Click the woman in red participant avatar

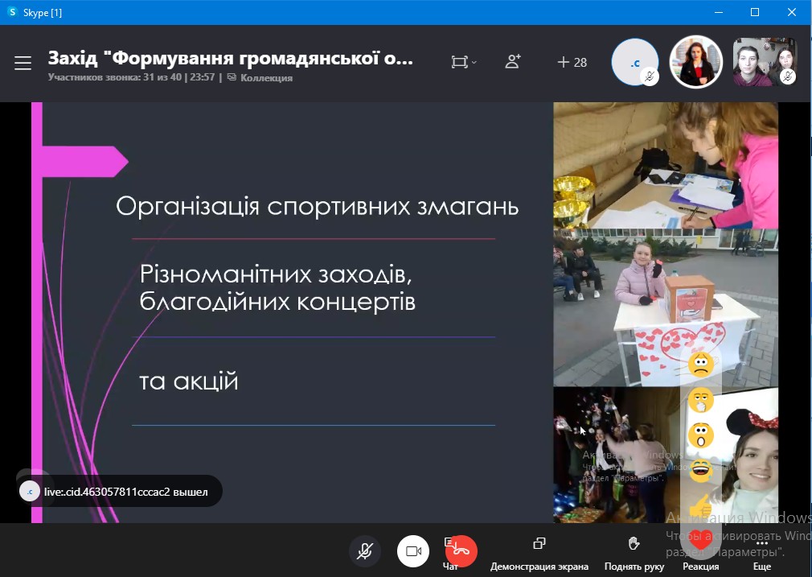coord(696,62)
